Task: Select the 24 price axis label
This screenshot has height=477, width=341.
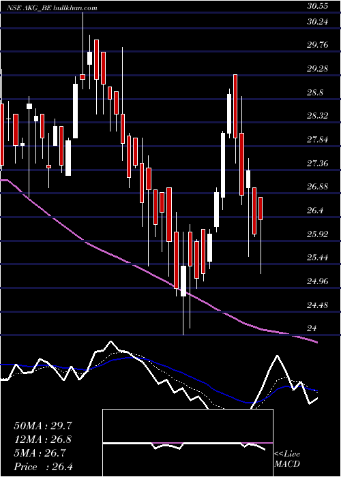Action: pyautogui.click(x=312, y=329)
